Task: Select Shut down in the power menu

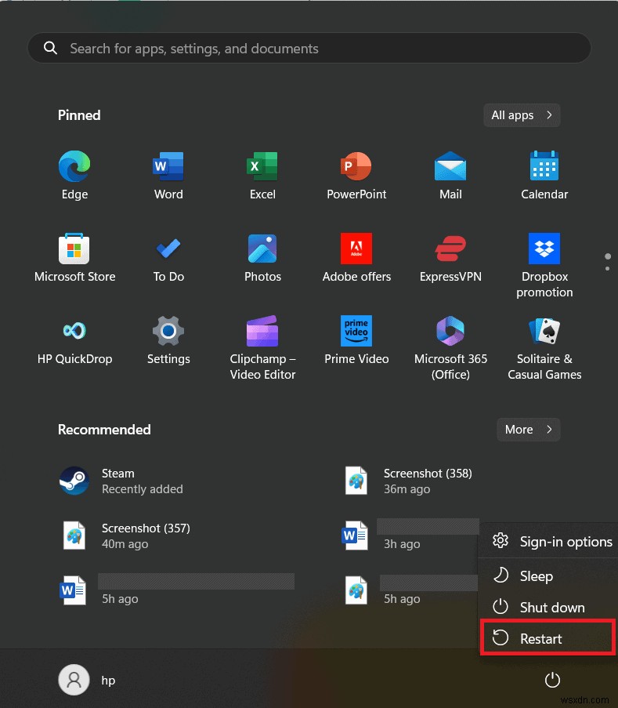Action: pos(548,607)
